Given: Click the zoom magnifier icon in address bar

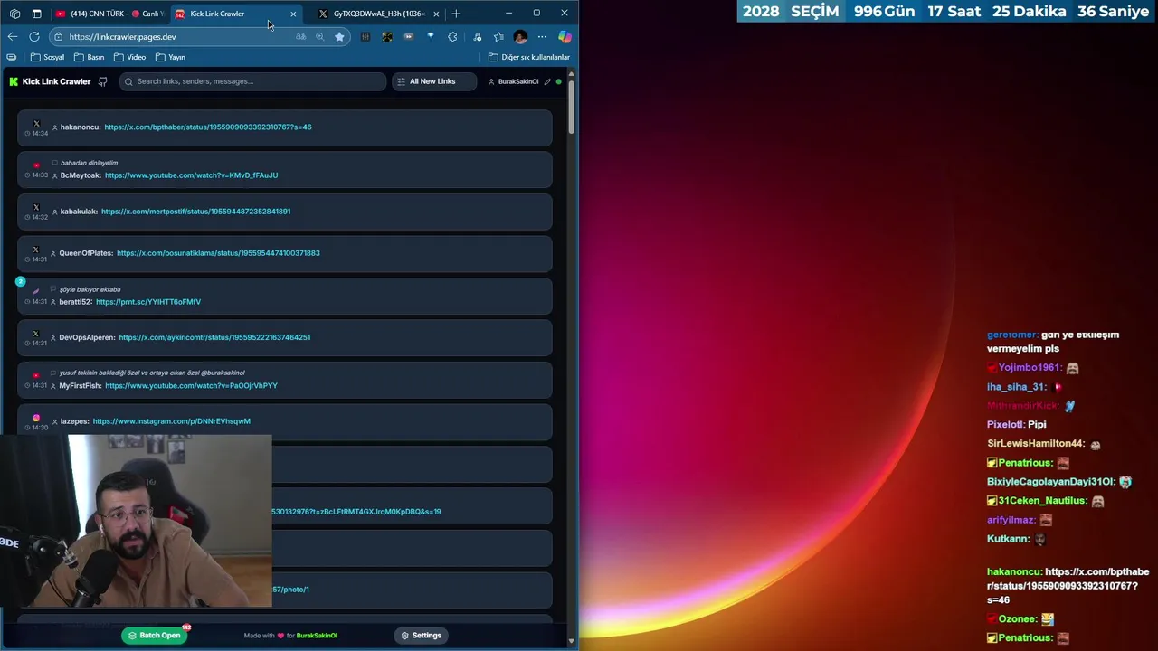Looking at the screenshot, I should pos(319,37).
